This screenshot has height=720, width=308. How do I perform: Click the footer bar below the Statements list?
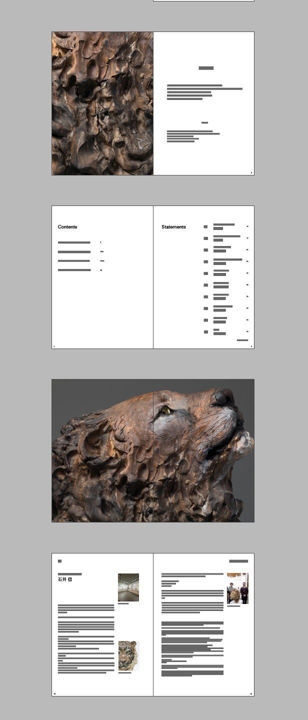point(242,340)
